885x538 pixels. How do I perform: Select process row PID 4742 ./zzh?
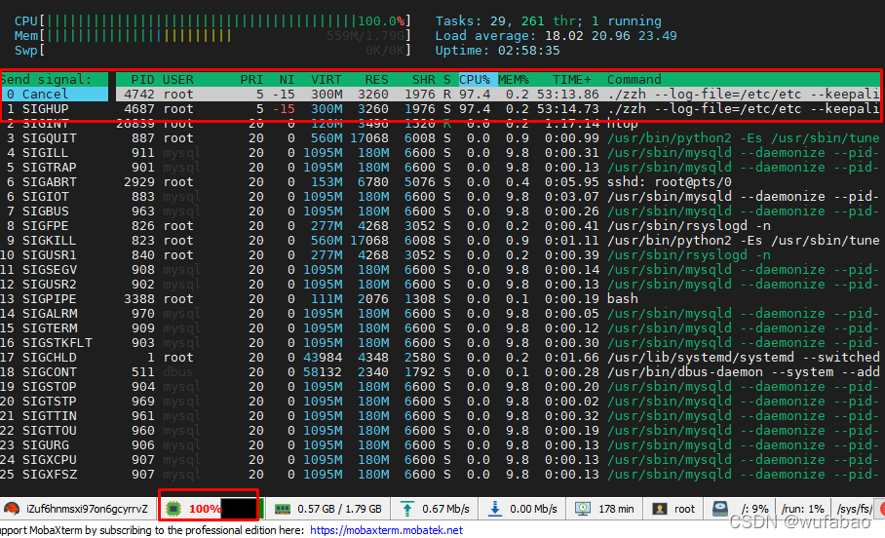click(x=497, y=94)
